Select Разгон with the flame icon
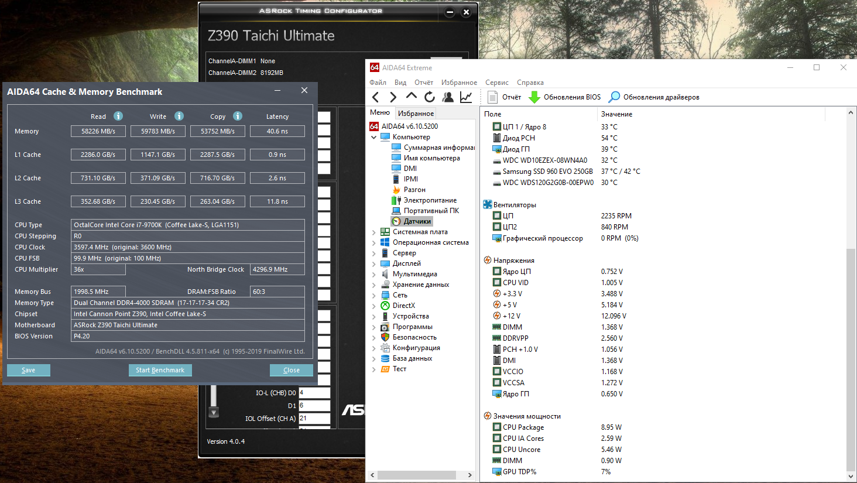The image size is (857, 483). (409, 190)
